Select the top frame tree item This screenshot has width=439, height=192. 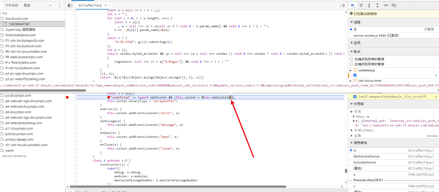click(5, 13)
